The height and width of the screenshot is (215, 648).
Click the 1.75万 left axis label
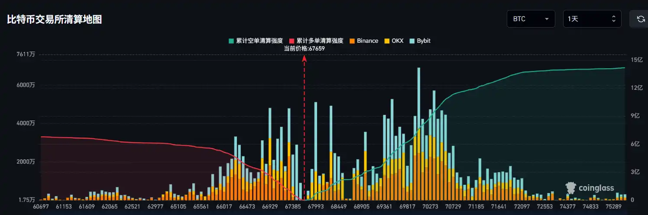click(x=26, y=200)
